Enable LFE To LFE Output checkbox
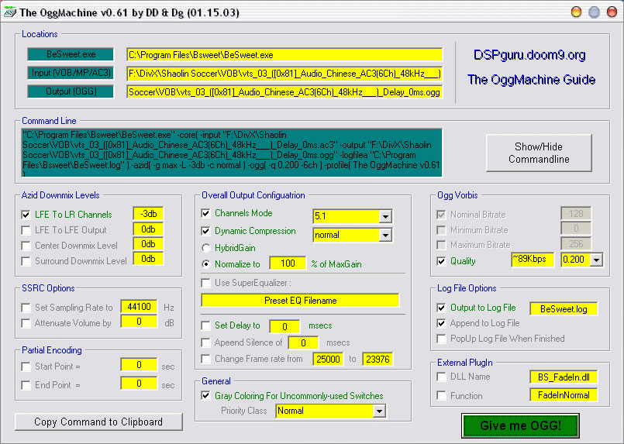The width and height of the screenshot is (624, 444). coord(26,230)
